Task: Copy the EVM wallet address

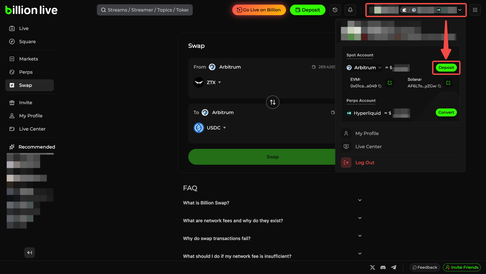Action: click(380, 86)
